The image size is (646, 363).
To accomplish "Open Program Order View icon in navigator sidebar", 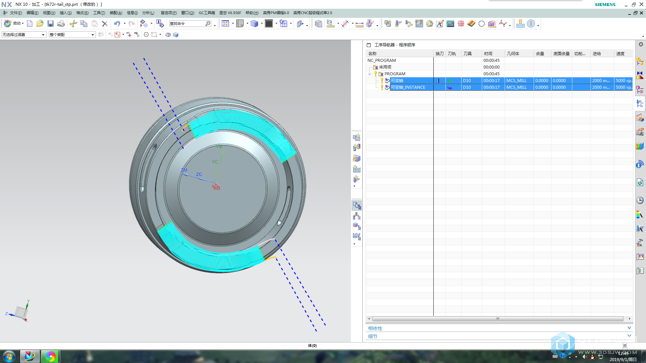I will click(357, 206).
